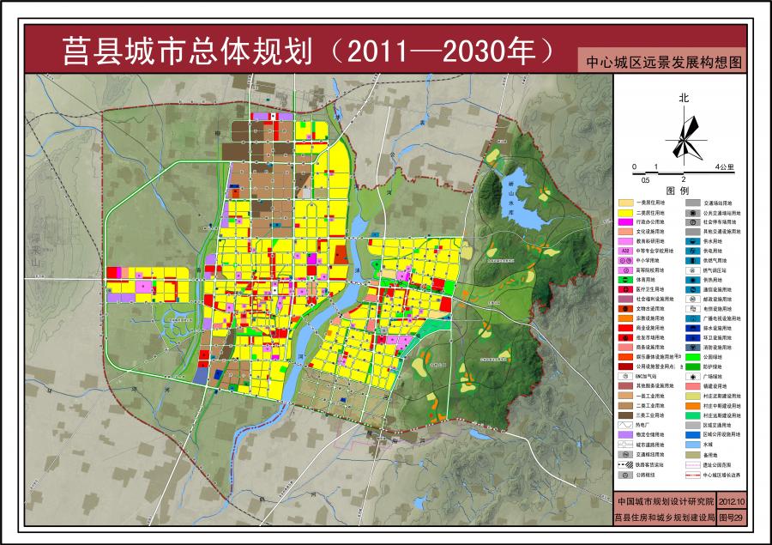The height and width of the screenshot is (545, 772).
Task: Click the 铁路客货运站 hatched legend symbol
Action: coord(626,464)
